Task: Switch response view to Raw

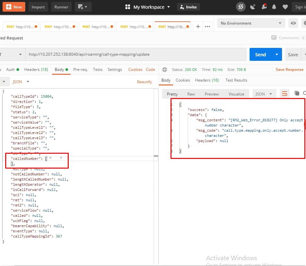Action: pos(191,94)
